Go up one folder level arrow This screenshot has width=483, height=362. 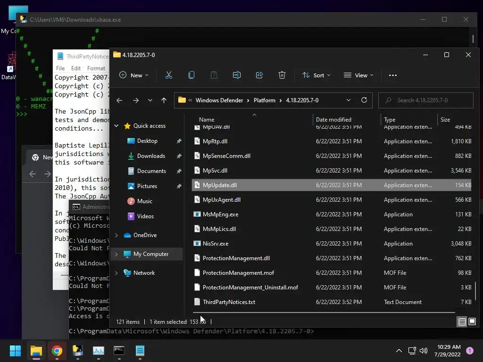(164, 100)
